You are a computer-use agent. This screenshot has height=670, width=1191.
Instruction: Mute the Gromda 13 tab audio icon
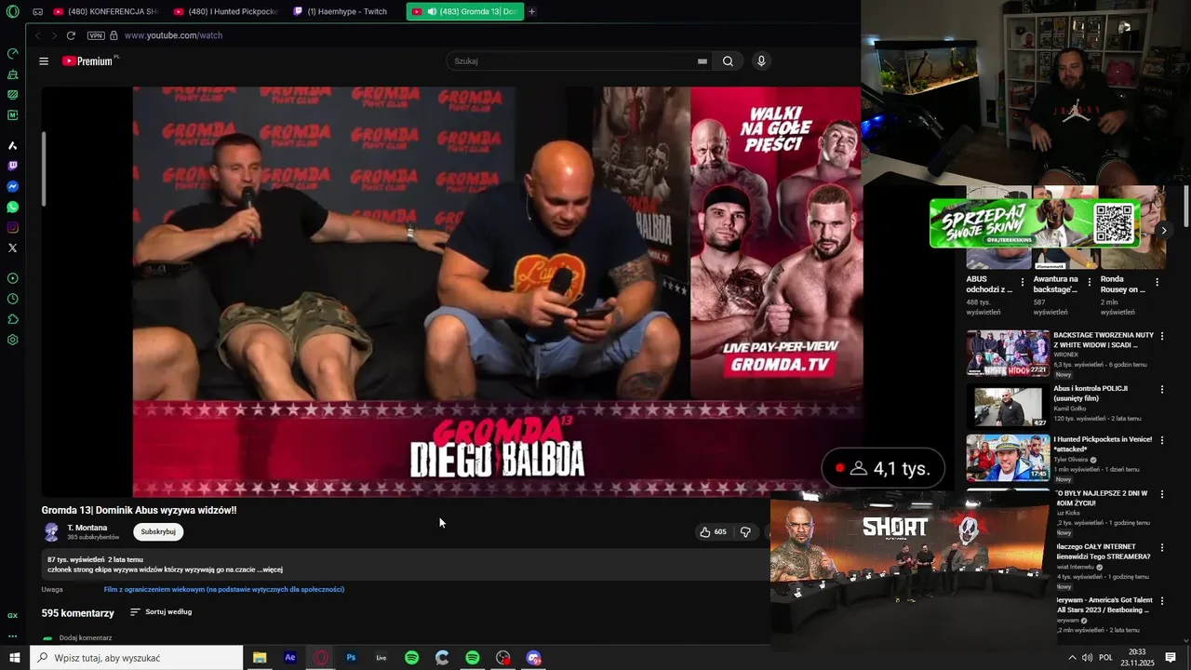(x=432, y=12)
